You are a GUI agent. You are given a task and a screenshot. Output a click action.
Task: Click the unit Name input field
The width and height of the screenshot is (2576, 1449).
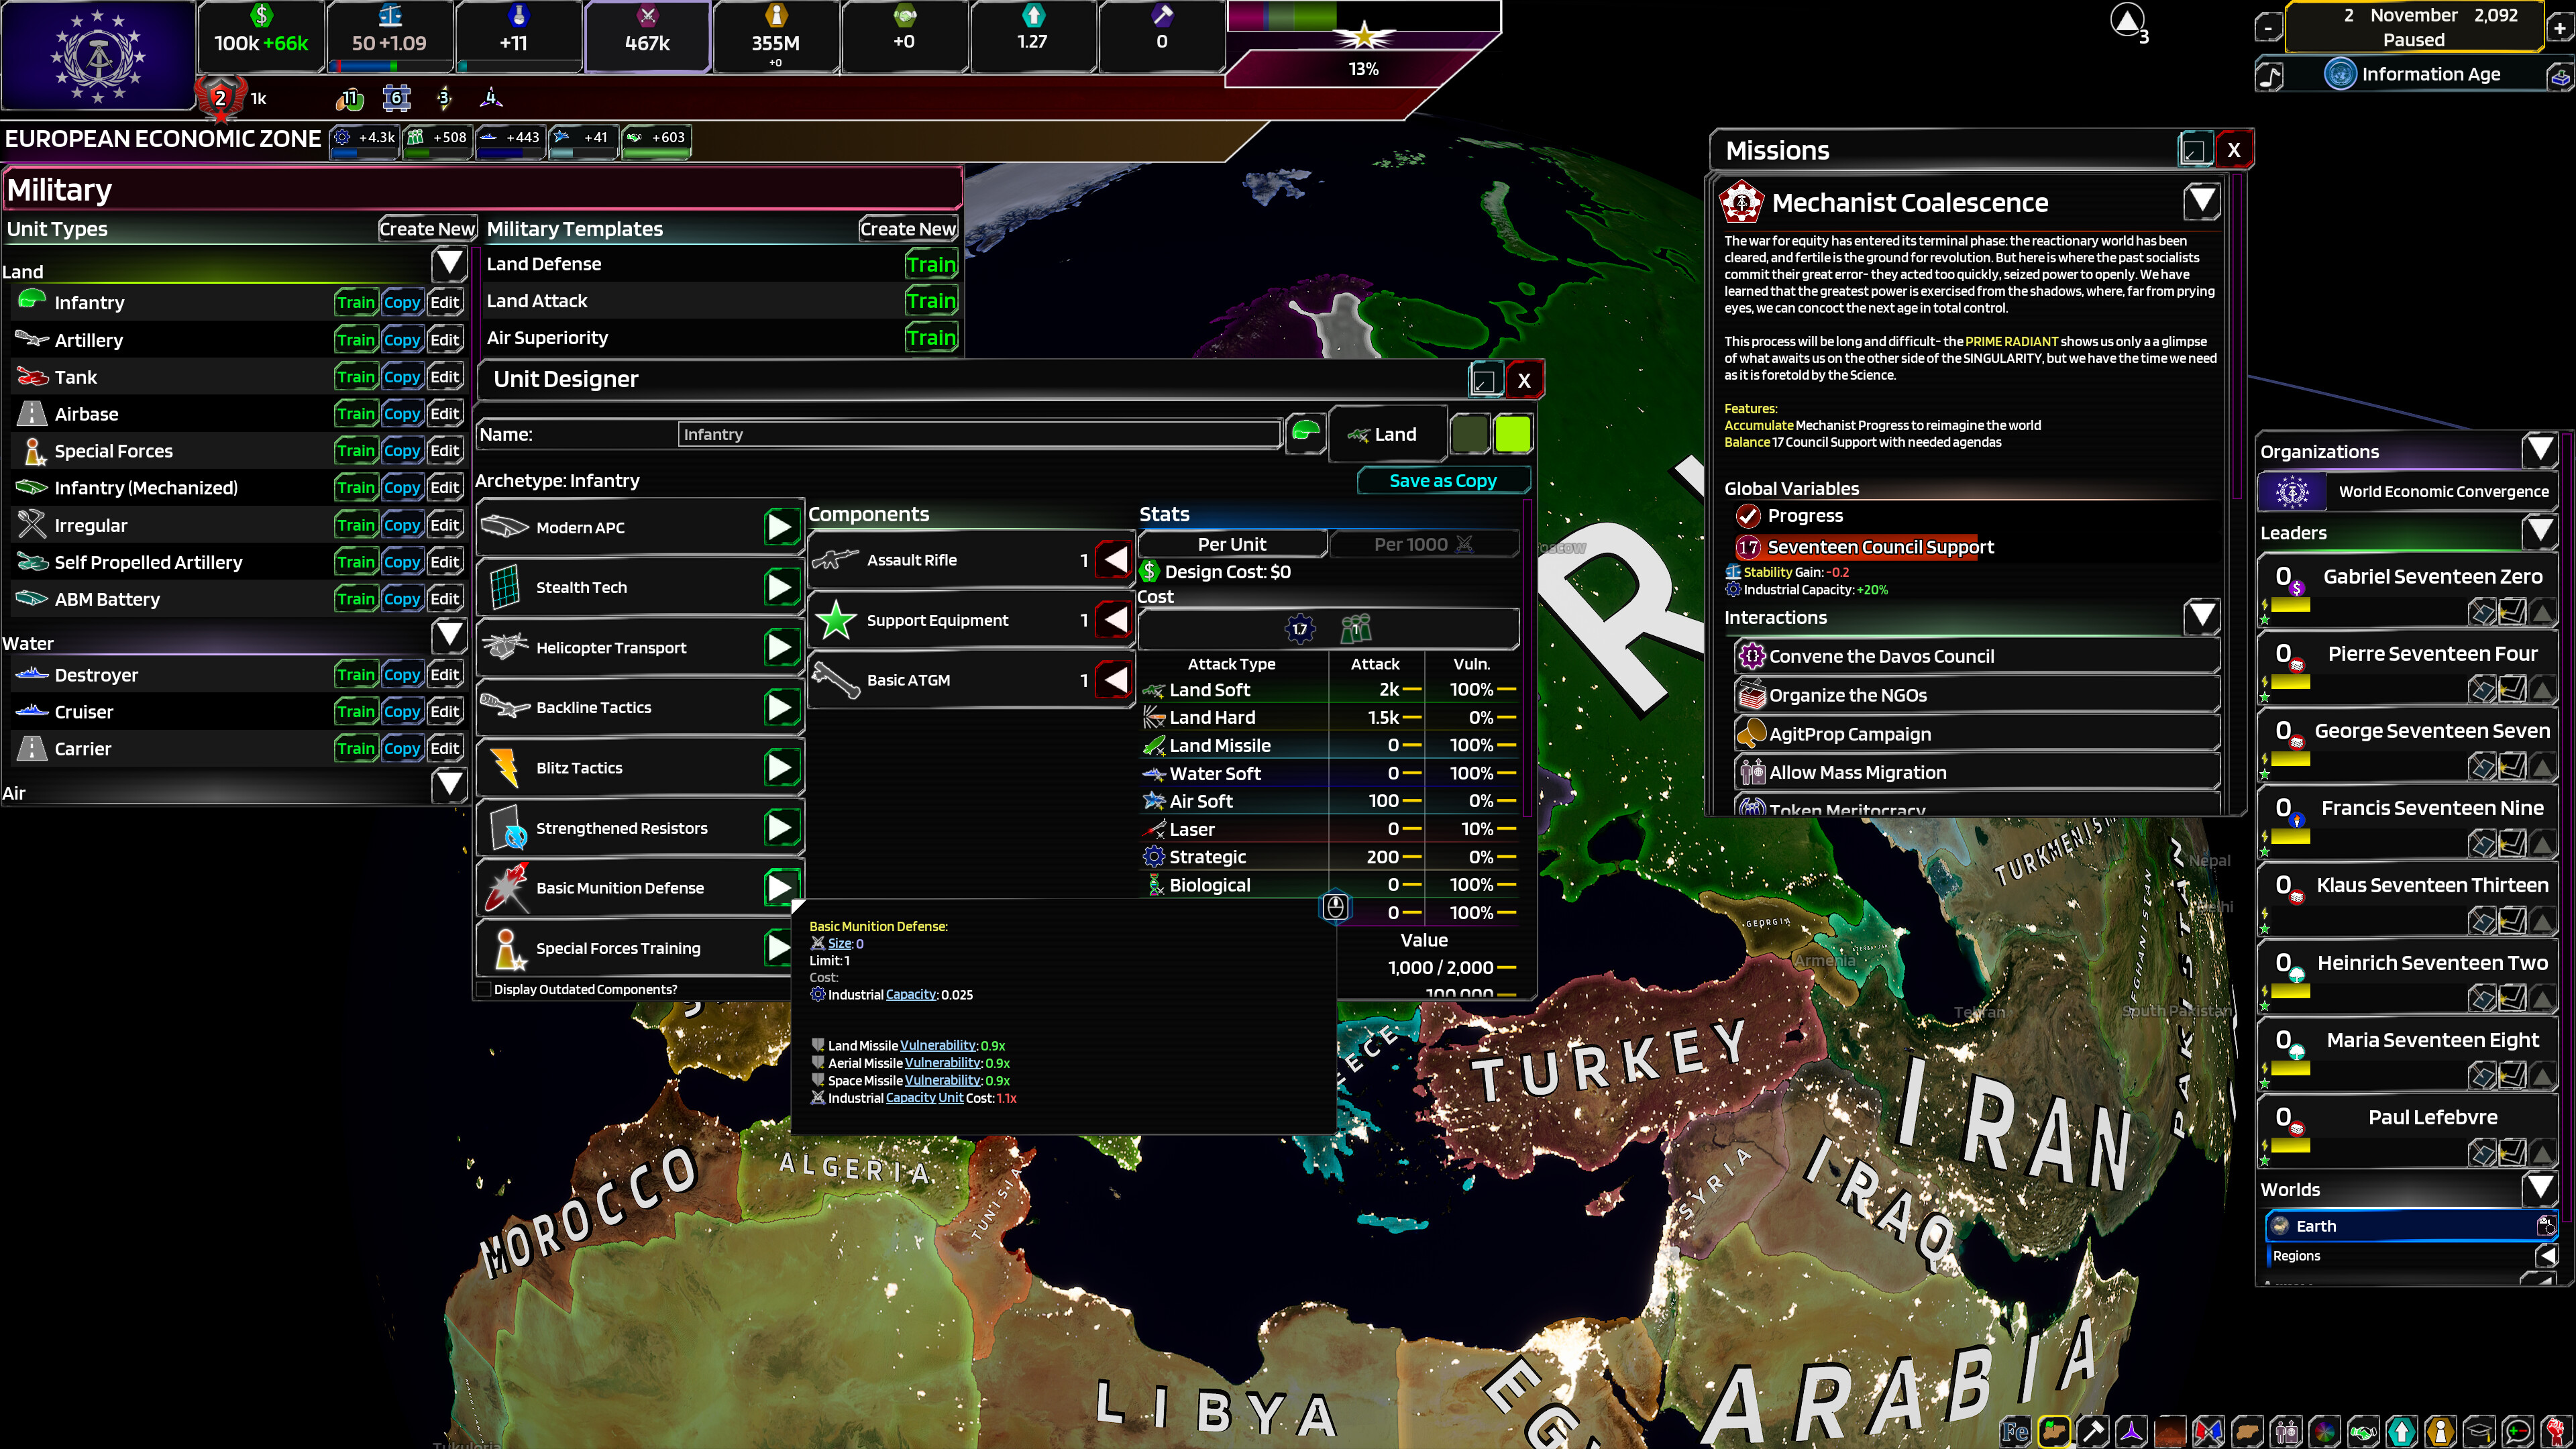click(979, 434)
